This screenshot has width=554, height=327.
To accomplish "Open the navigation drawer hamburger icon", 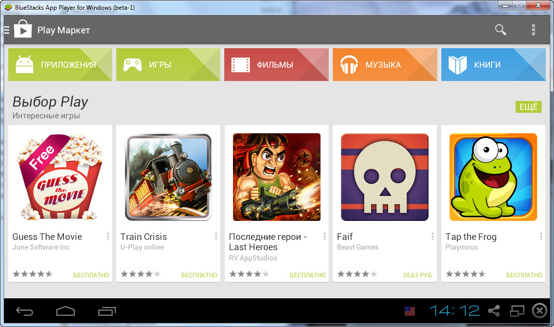I will click(x=6, y=30).
